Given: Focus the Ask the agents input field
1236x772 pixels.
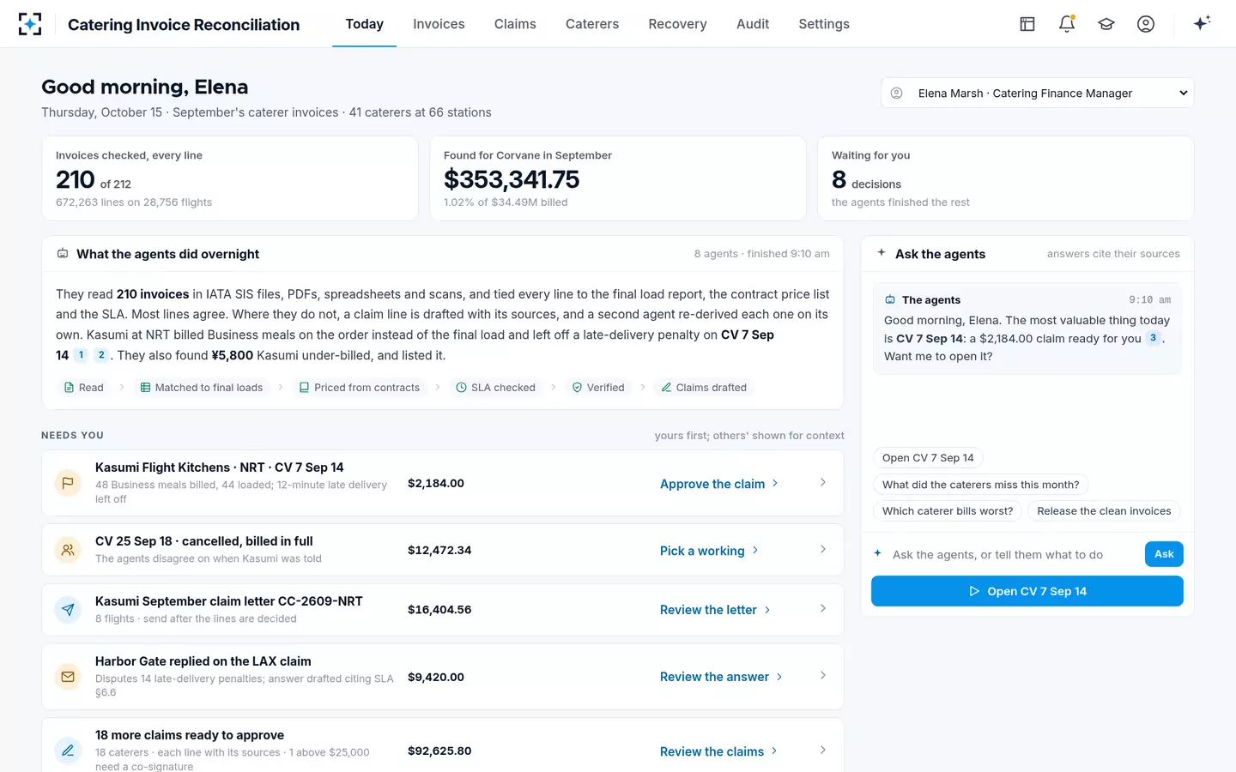Looking at the screenshot, I should point(1013,555).
